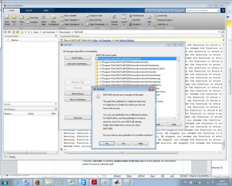The width and height of the screenshot is (232, 186).
Task: Click Find Files in the toolstrip
Action: [32, 18]
